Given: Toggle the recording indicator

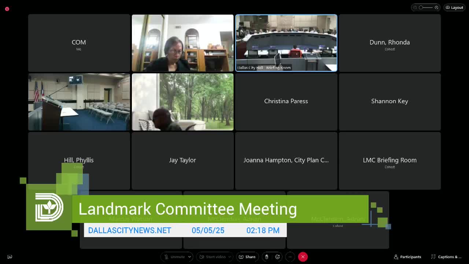Looking at the screenshot, I should (x=7, y=9).
